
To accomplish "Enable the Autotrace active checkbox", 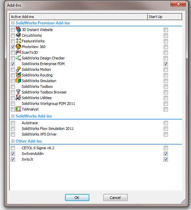I will pos(13,123).
